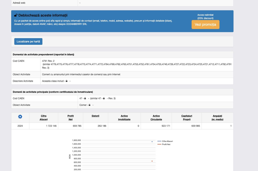Click the unlock icon in the blue banner heading
The height and width of the screenshot is (171, 258).
(x=16, y=15)
